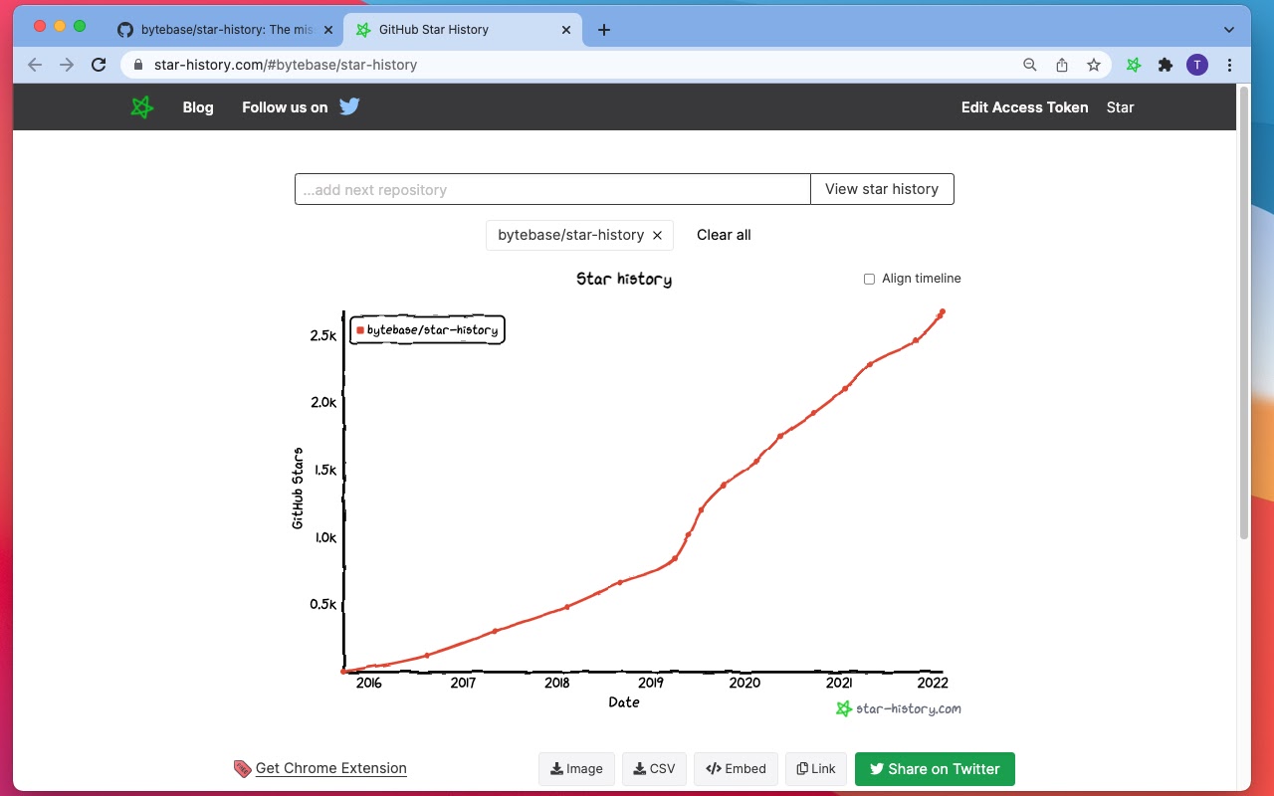
Task: Click the star-history.com watermark logo under chart
Action: click(898, 708)
